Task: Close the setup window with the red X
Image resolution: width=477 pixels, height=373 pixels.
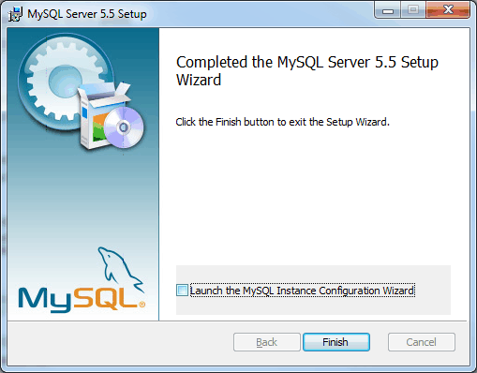Action: pyautogui.click(x=448, y=10)
